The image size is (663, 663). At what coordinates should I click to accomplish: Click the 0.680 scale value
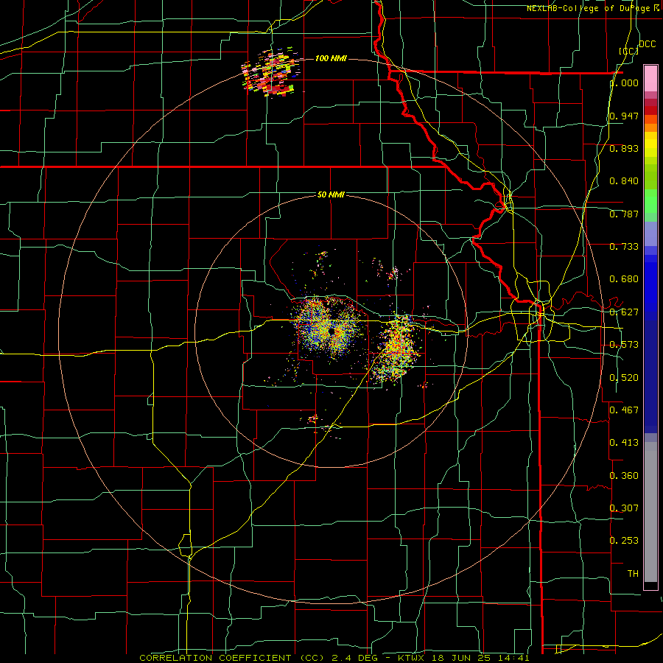624,279
